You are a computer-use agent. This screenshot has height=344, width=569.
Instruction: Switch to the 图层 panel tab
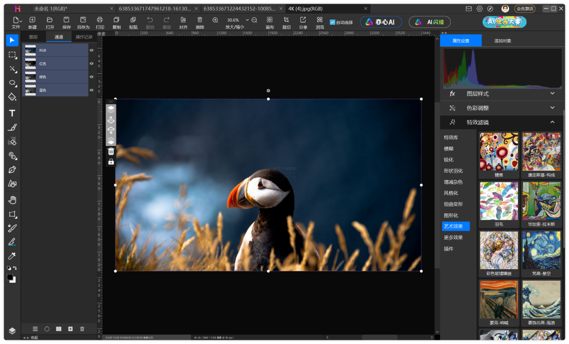pos(33,37)
